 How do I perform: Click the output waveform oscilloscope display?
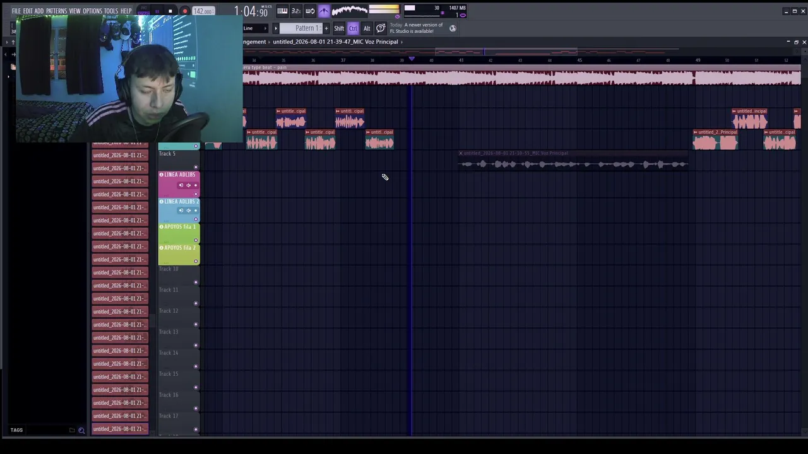[350, 11]
